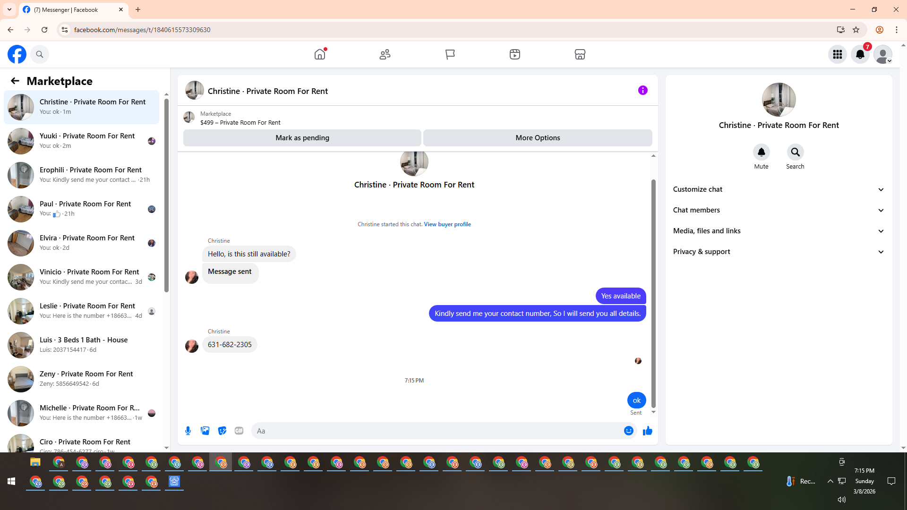
Task: Go to the Marketplace tab in top navigation
Action: (580, 54)
